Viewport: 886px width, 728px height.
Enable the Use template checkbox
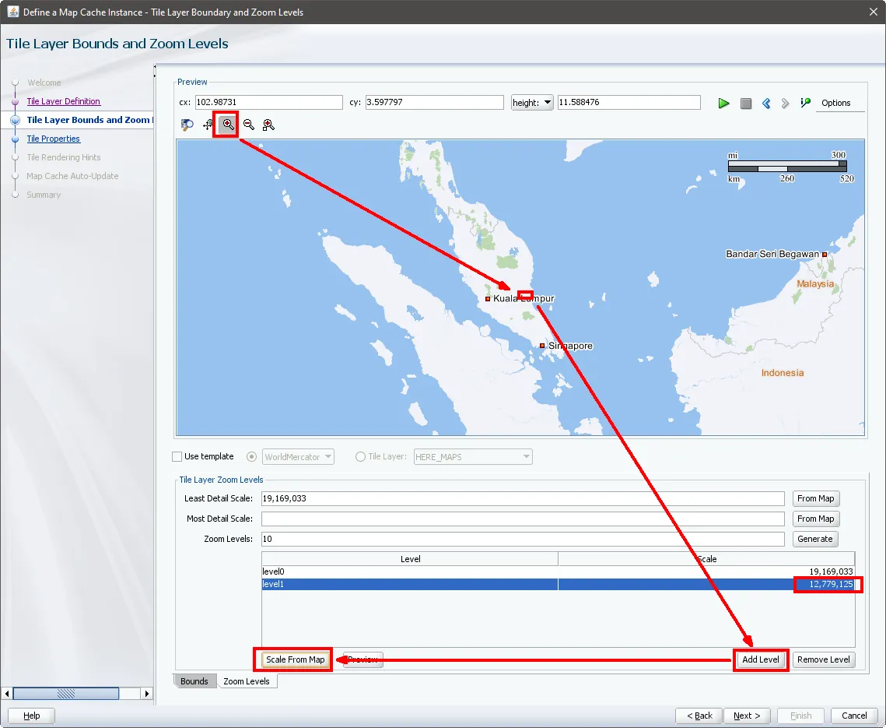(177, 457)
